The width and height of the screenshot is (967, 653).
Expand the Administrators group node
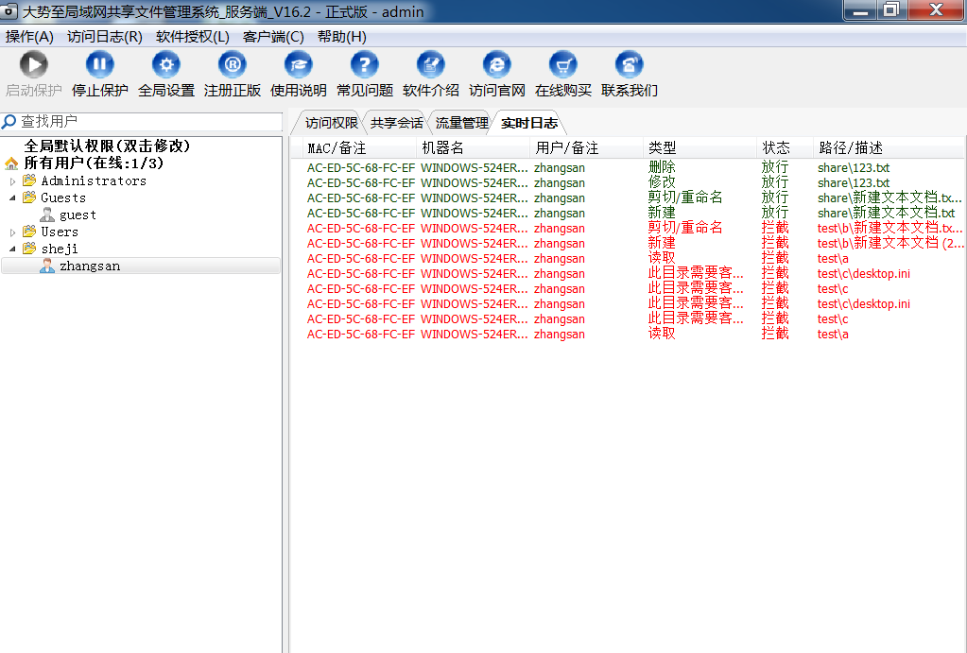click(13, 181)
